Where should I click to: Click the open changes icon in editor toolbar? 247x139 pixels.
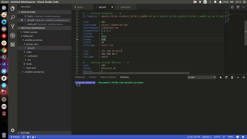click(232, 7)
